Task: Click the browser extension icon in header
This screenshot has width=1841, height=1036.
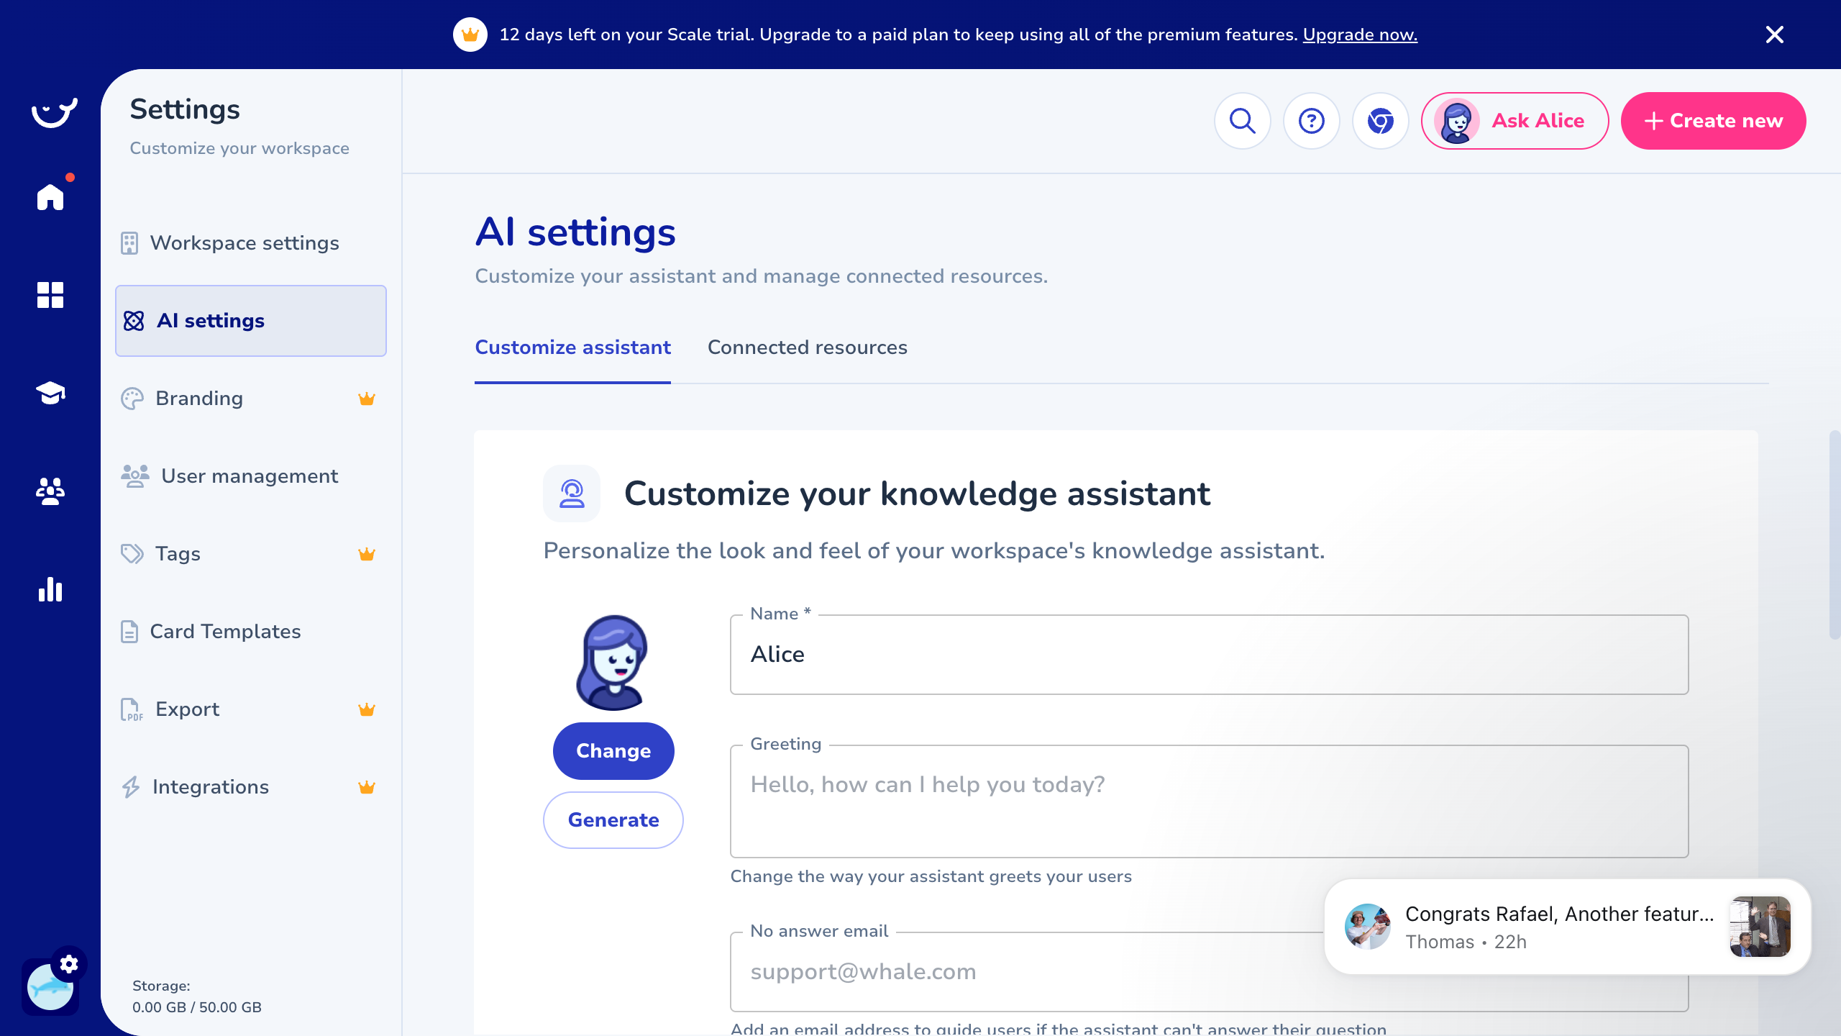Action: click(1380, 121)
